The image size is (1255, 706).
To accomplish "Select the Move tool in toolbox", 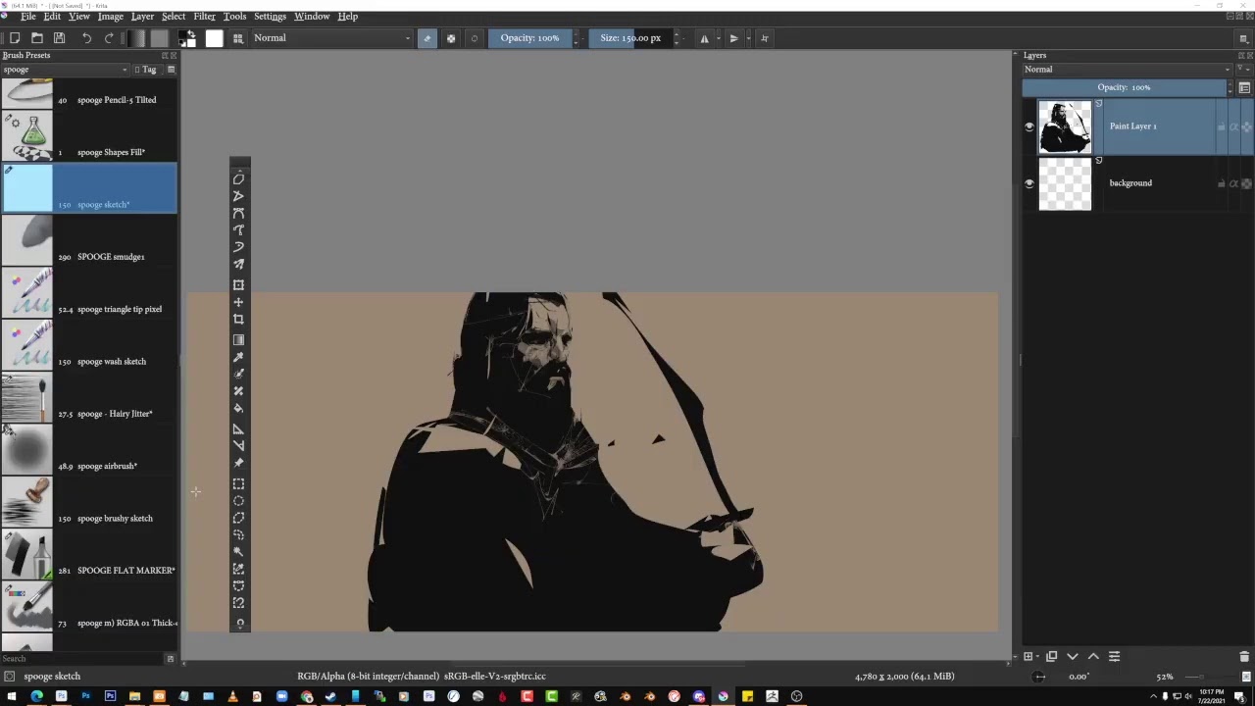I will (238, 302).
